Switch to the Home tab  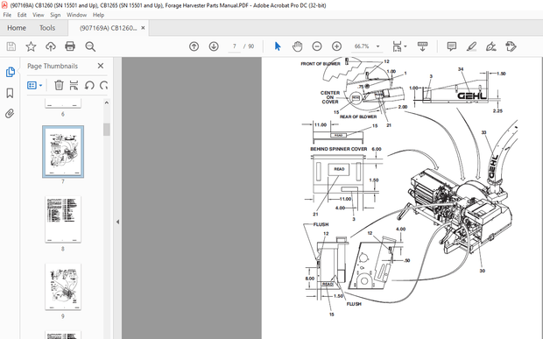point(17,28)
